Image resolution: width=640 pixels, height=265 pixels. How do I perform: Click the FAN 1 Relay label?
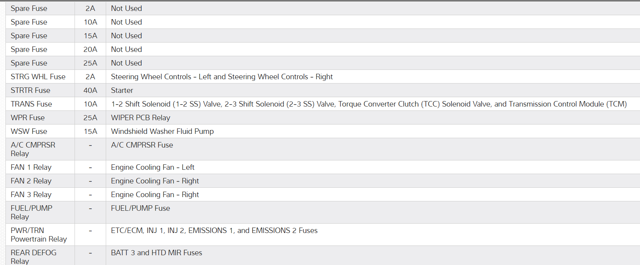31,167
